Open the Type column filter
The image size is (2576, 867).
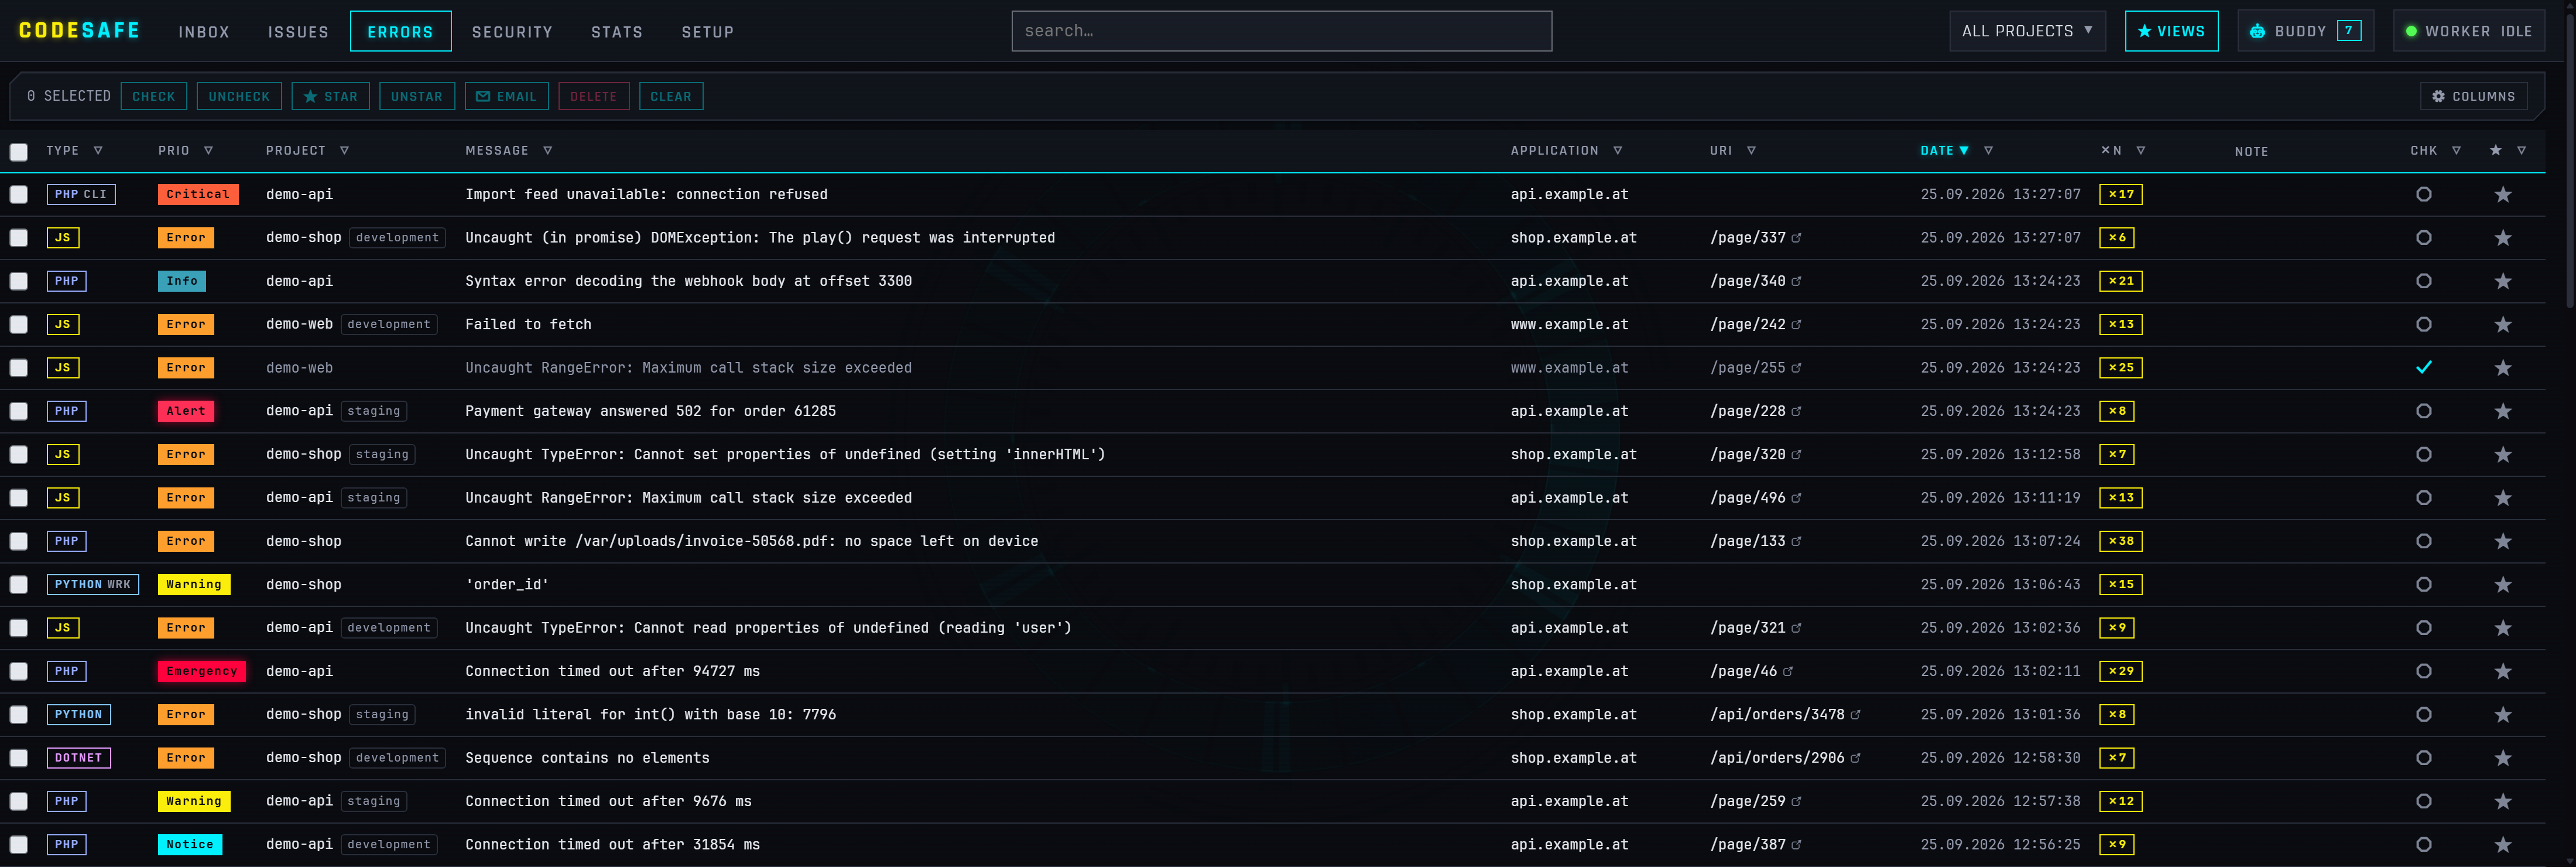(x=98, y=150)
